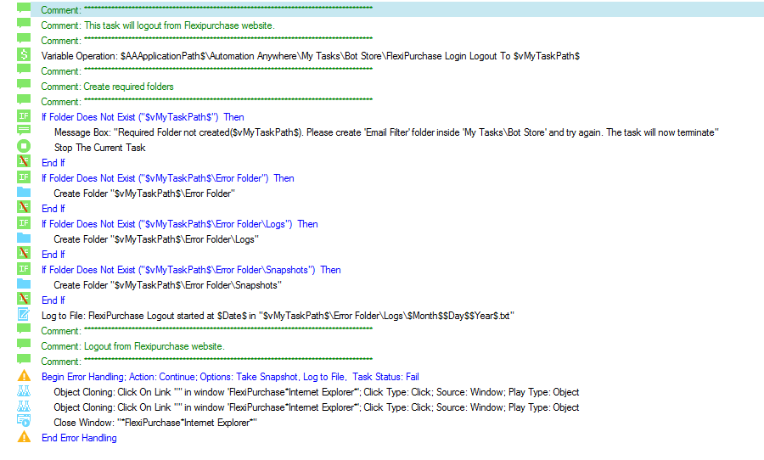
Task: Select 'Stop The Current Task' line
Action: pyautogui.click(x=100, y=148)
